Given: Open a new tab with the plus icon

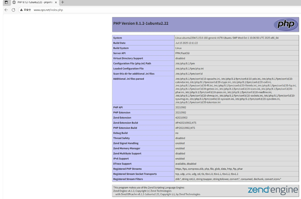Looking at the screenshot, I should pos(63,2).
